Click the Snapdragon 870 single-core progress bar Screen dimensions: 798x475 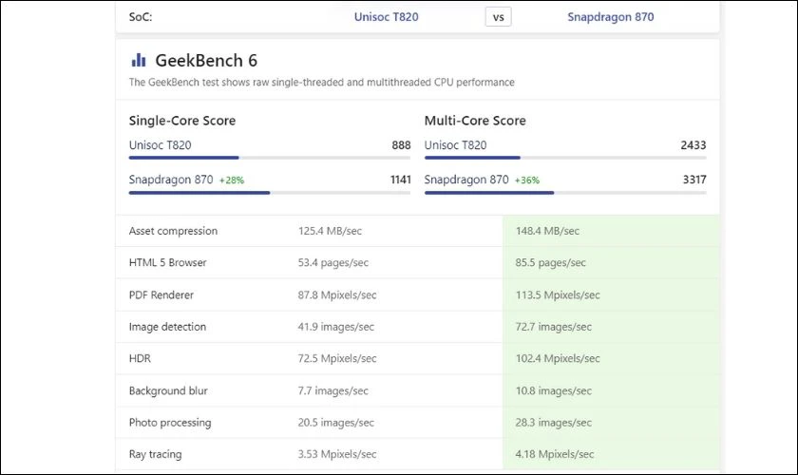point(270,193)
